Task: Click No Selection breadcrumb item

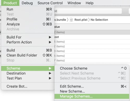Action: (99, 20)
